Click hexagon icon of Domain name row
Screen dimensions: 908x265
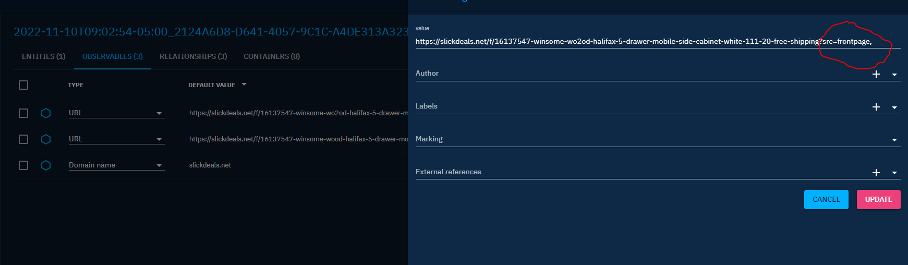coord(46,165)
